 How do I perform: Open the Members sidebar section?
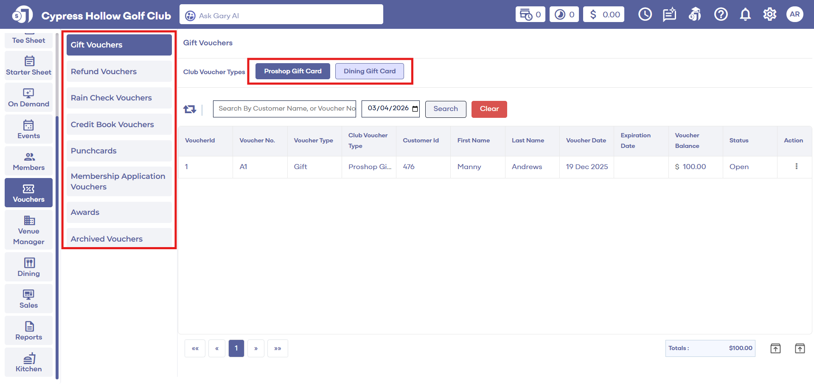click(28, 161)
